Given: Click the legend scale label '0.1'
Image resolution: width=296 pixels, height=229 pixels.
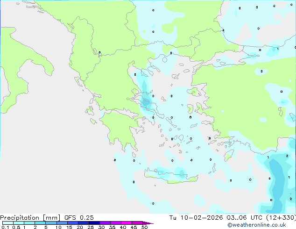Looking at the screenshot, I should click(x=5, y=227).
